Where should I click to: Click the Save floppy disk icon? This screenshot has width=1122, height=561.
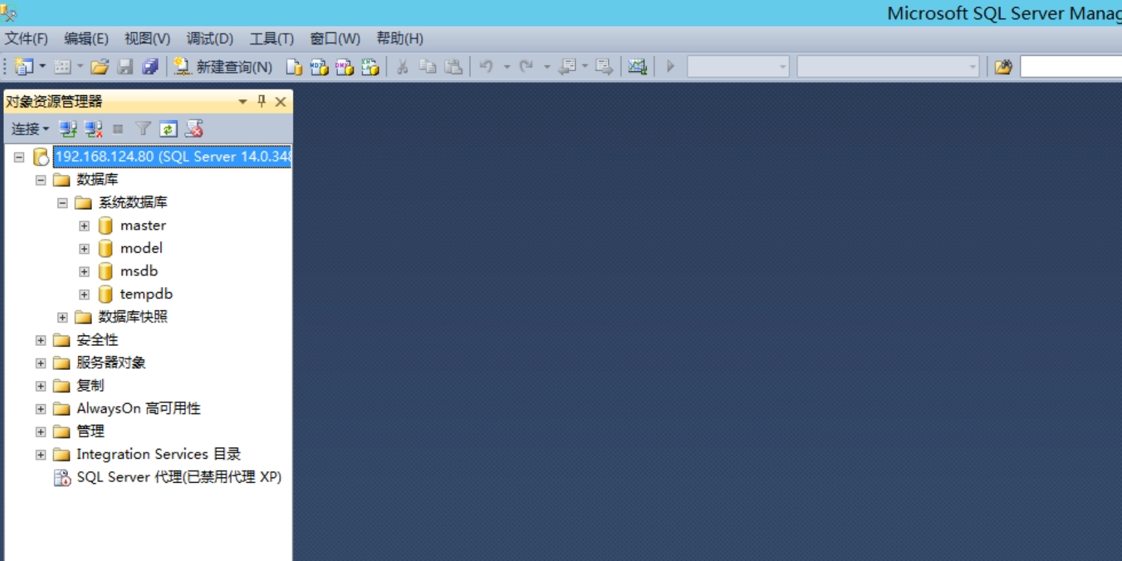pos(125,66)
